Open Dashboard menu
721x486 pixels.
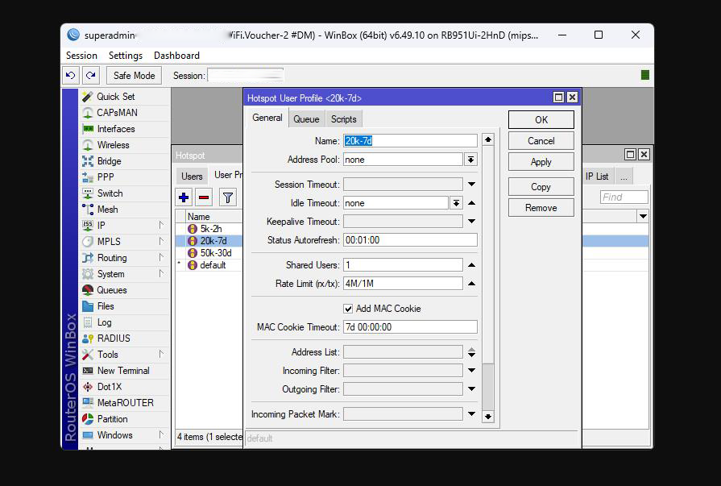[x=176, y=56]
